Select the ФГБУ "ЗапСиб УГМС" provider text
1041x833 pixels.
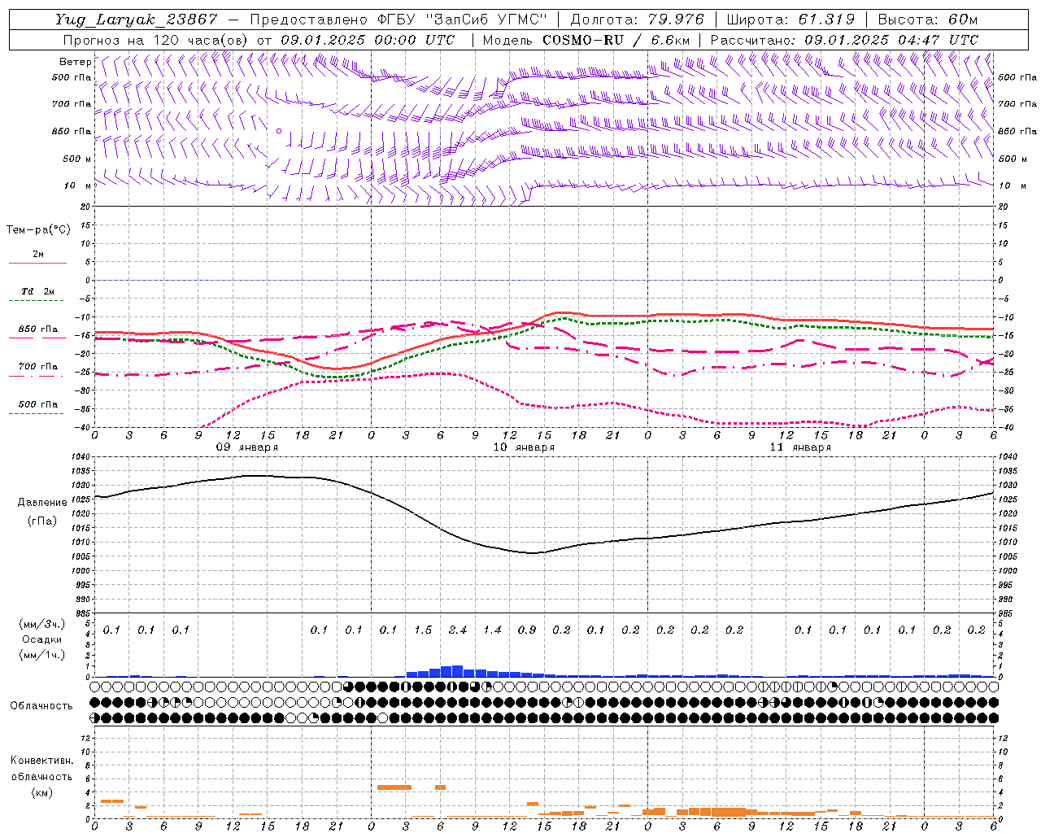point(462,20)
